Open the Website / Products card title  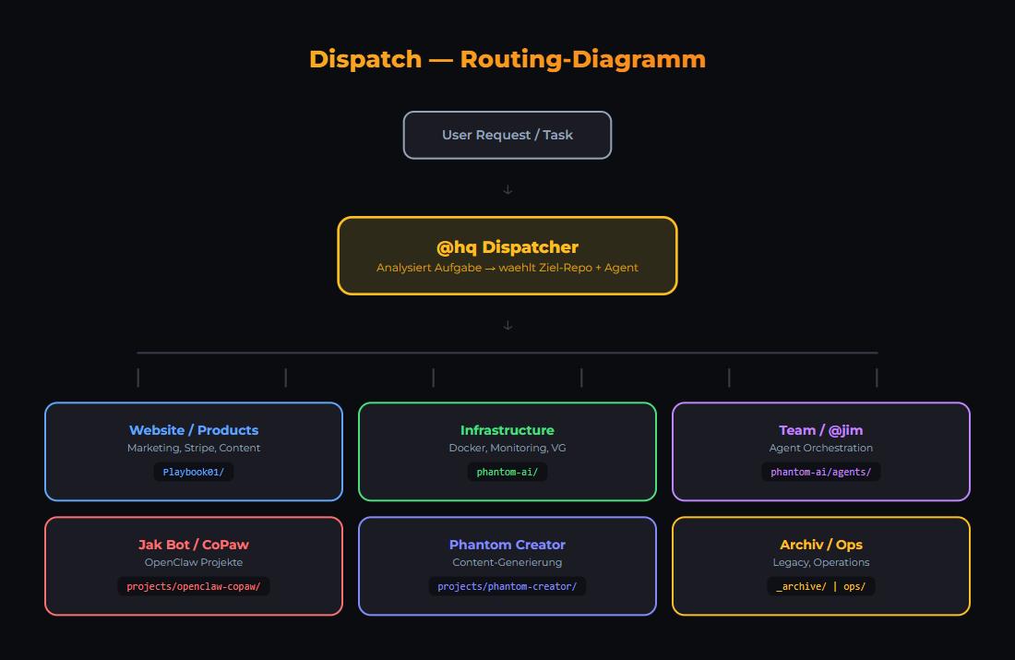194,430
